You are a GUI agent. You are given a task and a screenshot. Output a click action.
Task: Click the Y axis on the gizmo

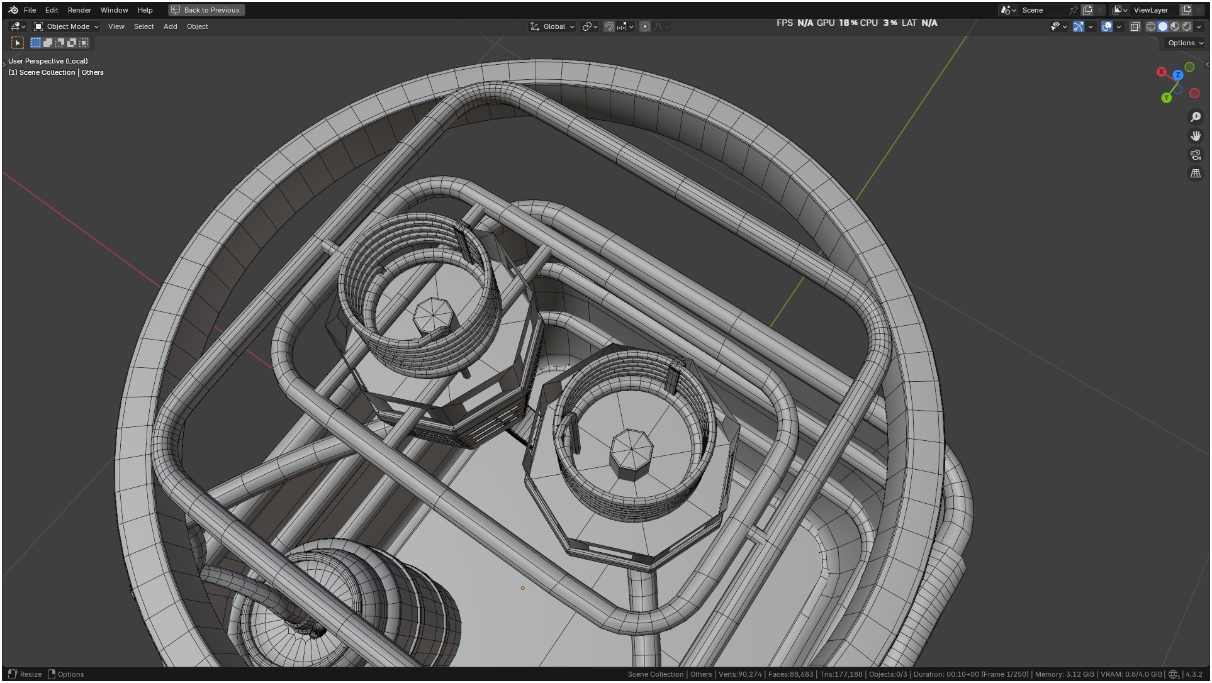click(x=1167, y=97)
